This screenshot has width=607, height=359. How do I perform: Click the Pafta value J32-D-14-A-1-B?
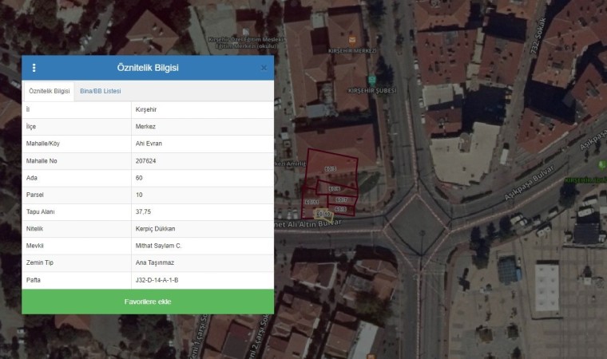click(157, 279)
